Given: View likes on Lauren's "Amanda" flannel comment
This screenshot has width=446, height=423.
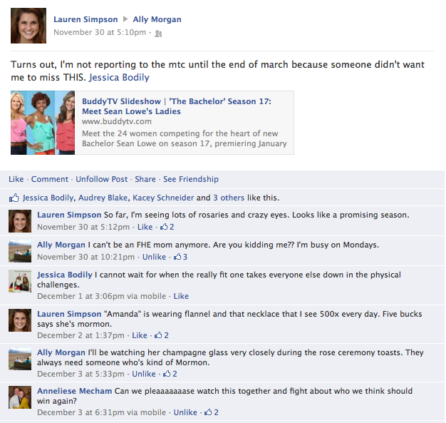Looking at the screenshot, I should click(162, 335).
